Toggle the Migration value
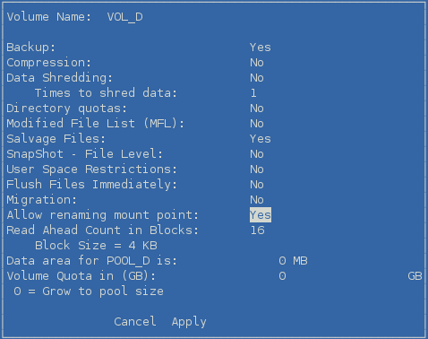 point(257,200)
